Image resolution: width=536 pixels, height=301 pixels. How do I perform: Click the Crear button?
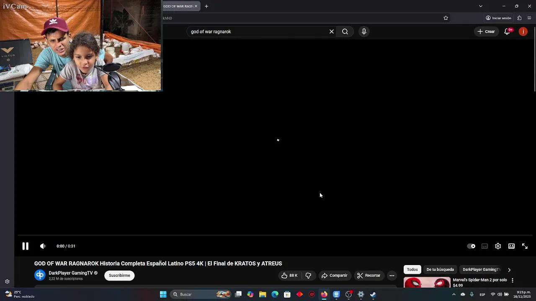coord(486,31)
